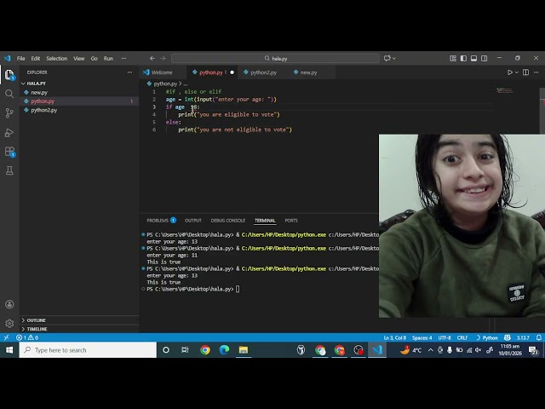Show more menu bar items ellipsis
Viewport: 545px width, 409px height.
coord(123,58)
